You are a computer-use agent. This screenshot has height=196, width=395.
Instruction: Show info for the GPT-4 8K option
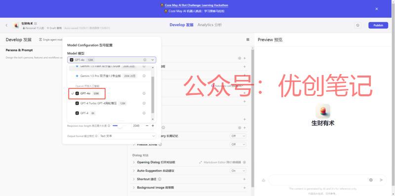(144, 114)
